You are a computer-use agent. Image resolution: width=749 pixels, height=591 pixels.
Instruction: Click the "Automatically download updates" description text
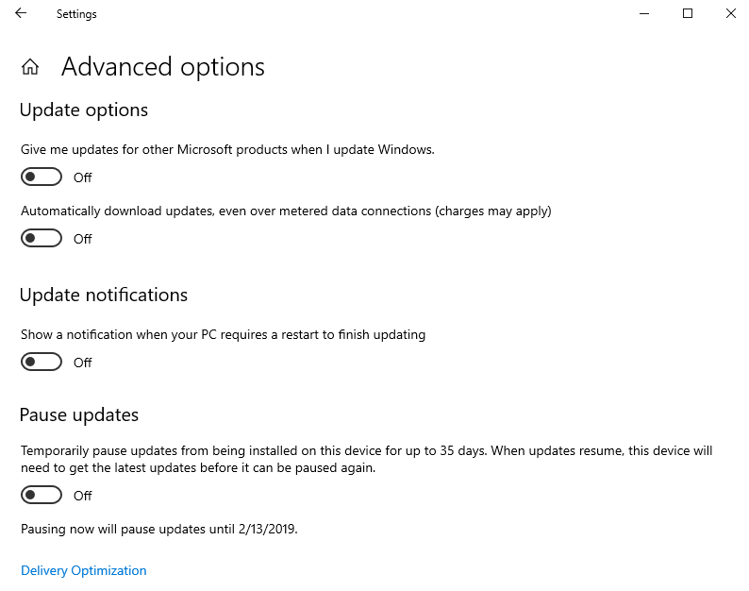point(286,211)
